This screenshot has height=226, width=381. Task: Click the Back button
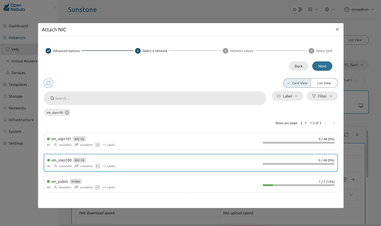[x=299, y=66]
